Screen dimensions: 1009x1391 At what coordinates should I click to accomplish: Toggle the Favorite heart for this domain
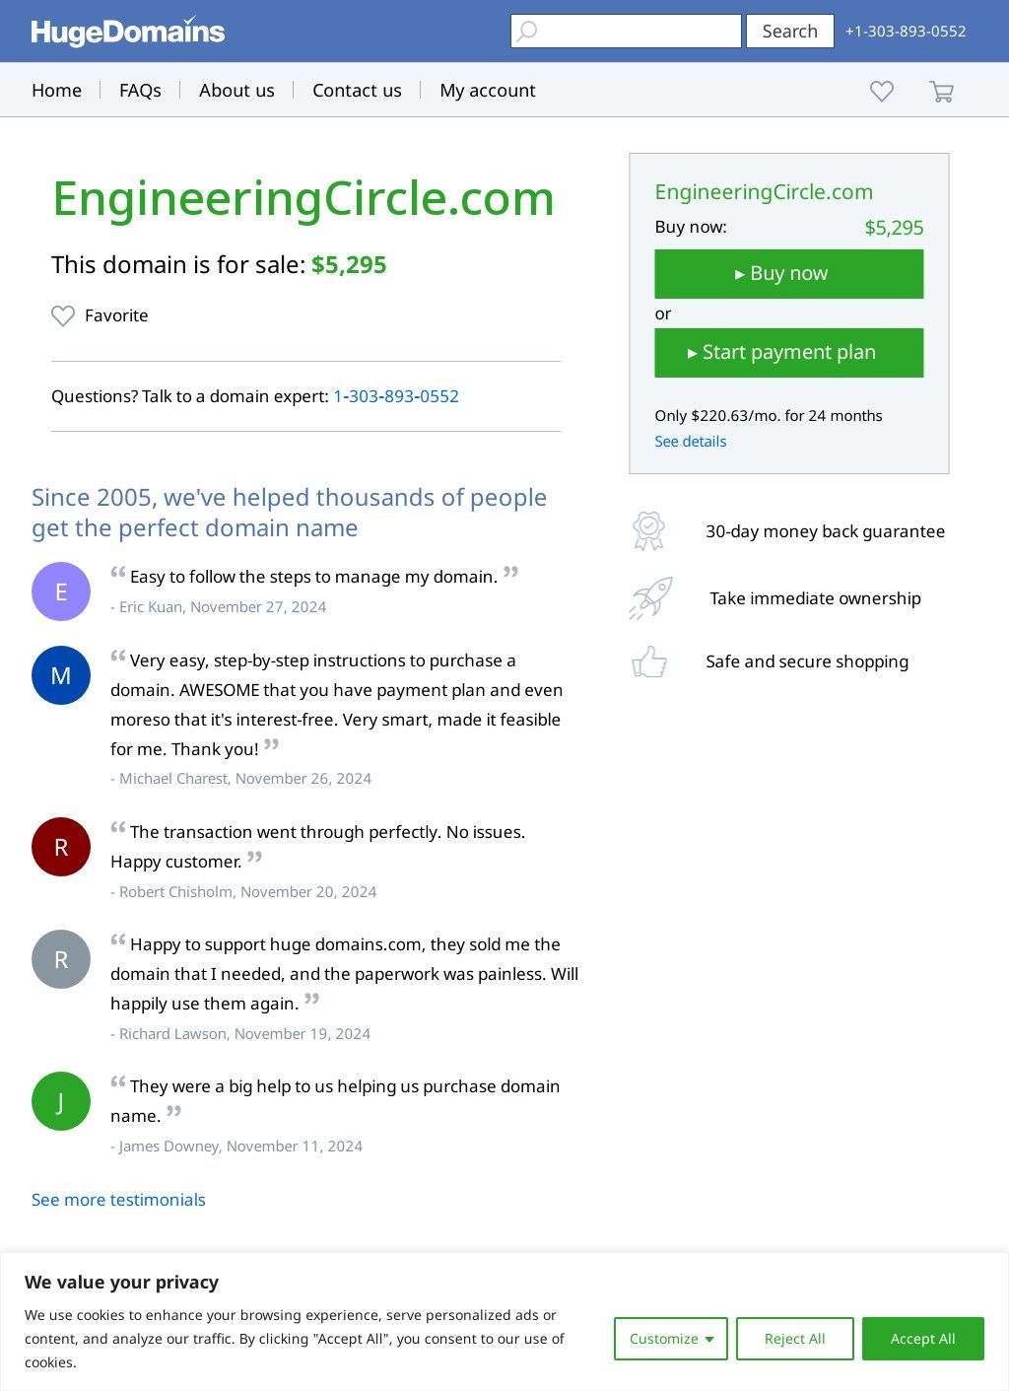63,315
